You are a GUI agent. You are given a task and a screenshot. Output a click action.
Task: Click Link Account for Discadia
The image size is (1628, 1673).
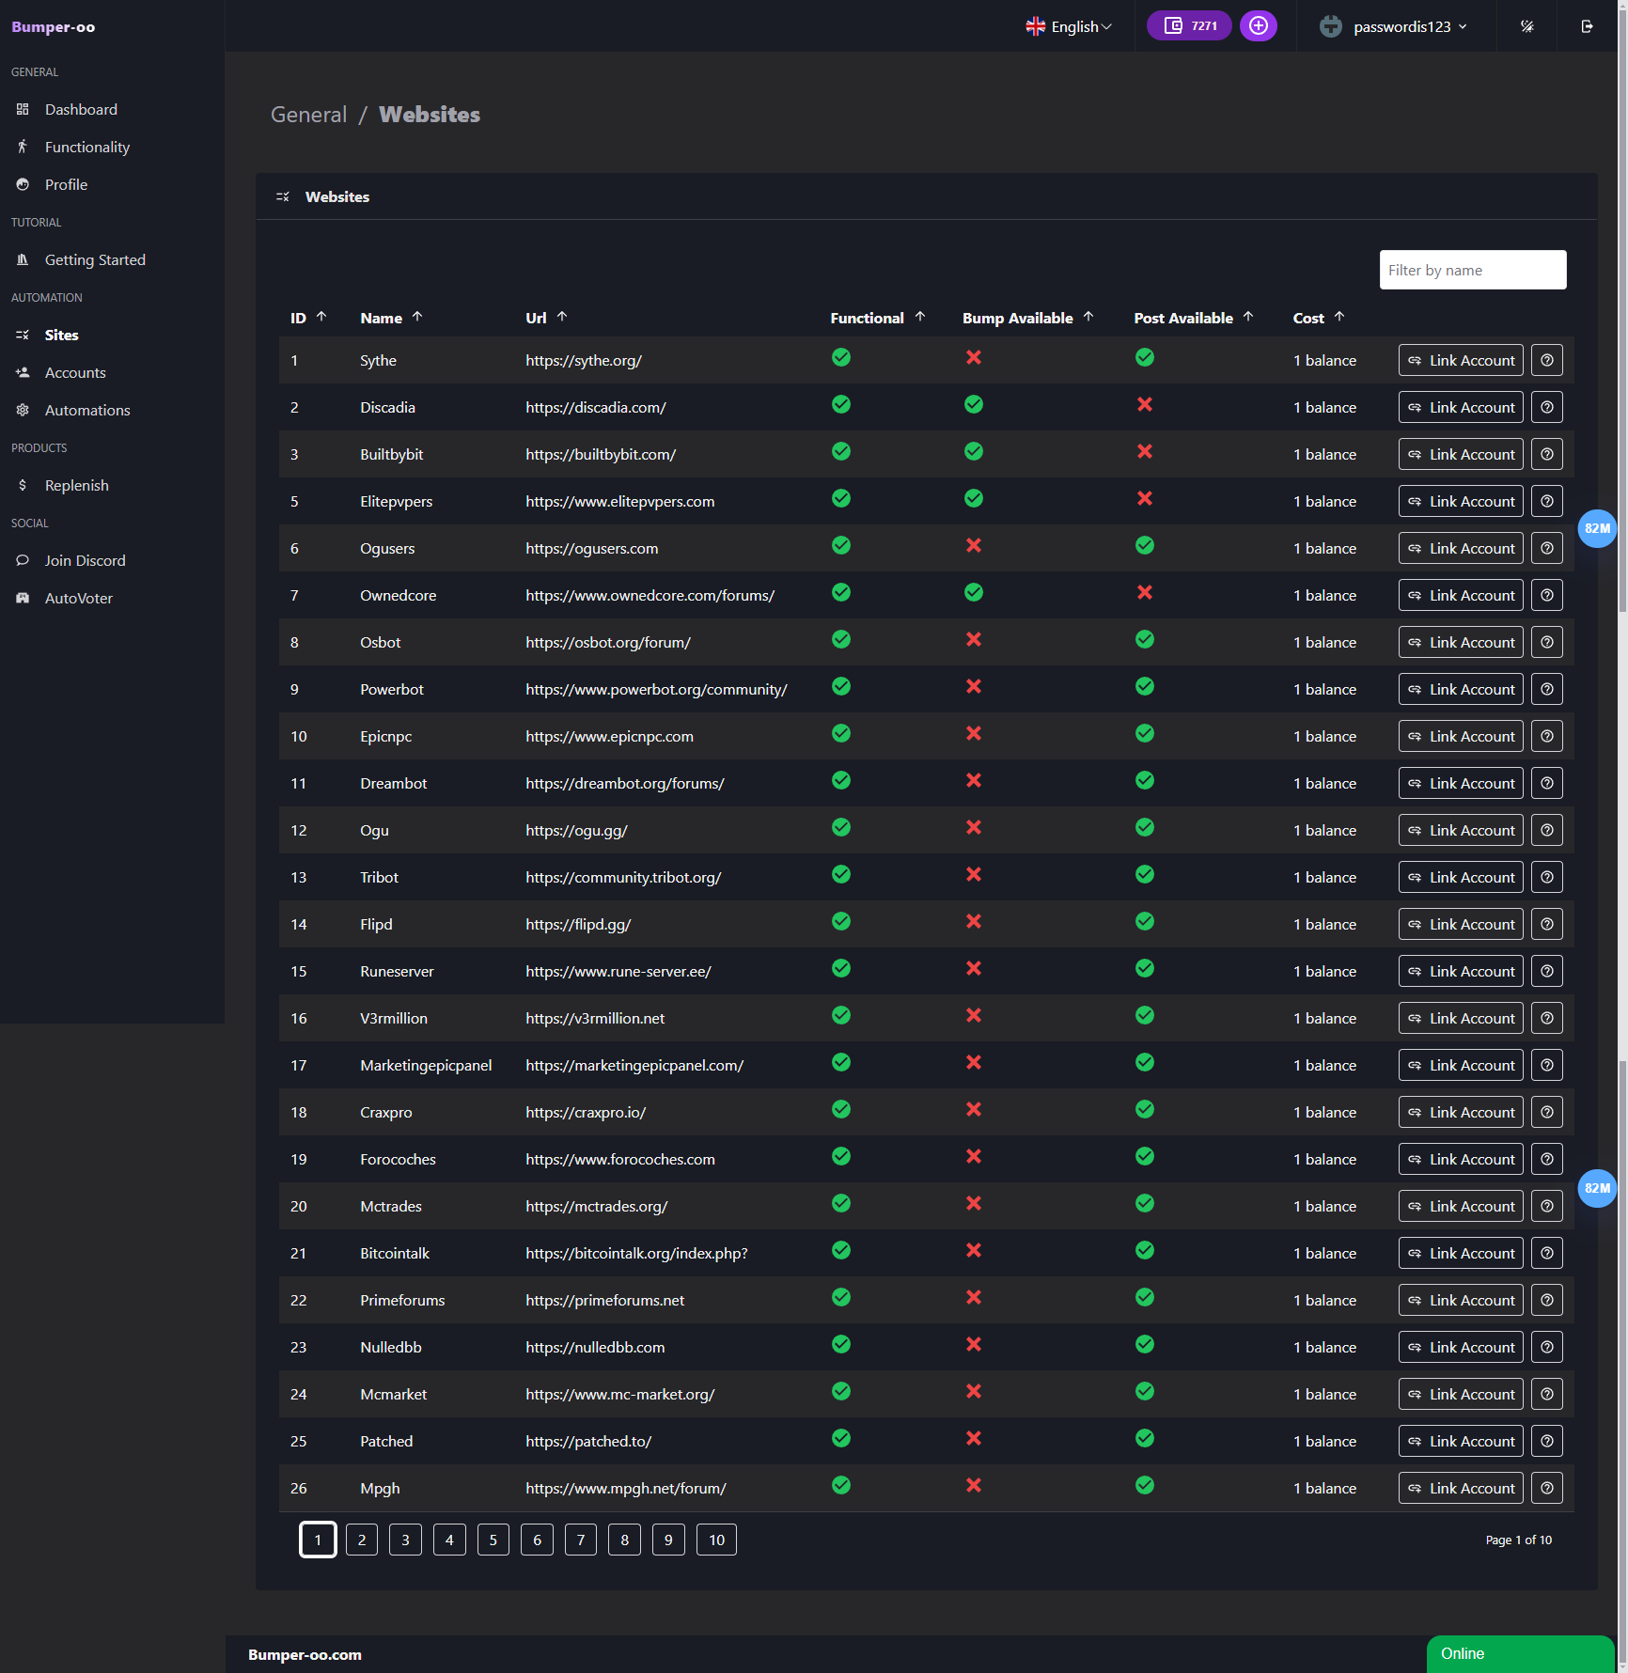pyautogui.click(x=1461, y=407)
